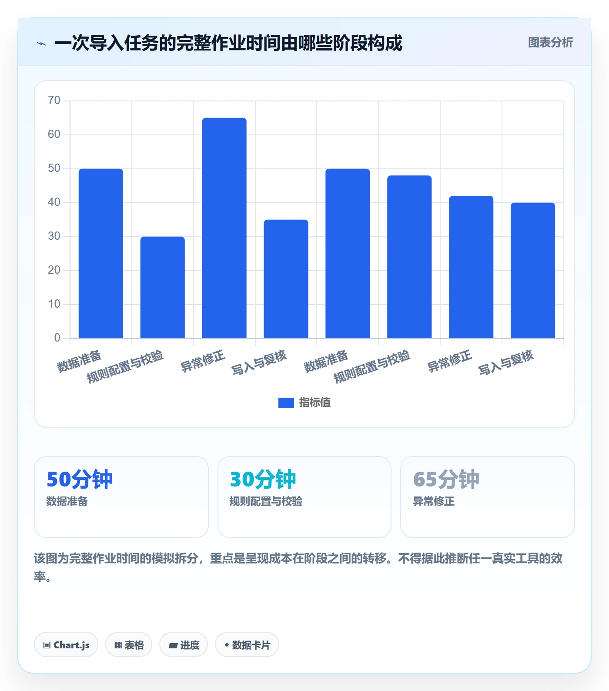Click the Chart.js chip square icon
The width and height of the screenshot is (609, 691).
pyautogui.click(x=47, y=645)
